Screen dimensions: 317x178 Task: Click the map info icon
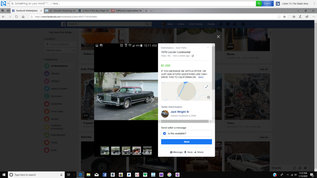[x=209, y=97]
